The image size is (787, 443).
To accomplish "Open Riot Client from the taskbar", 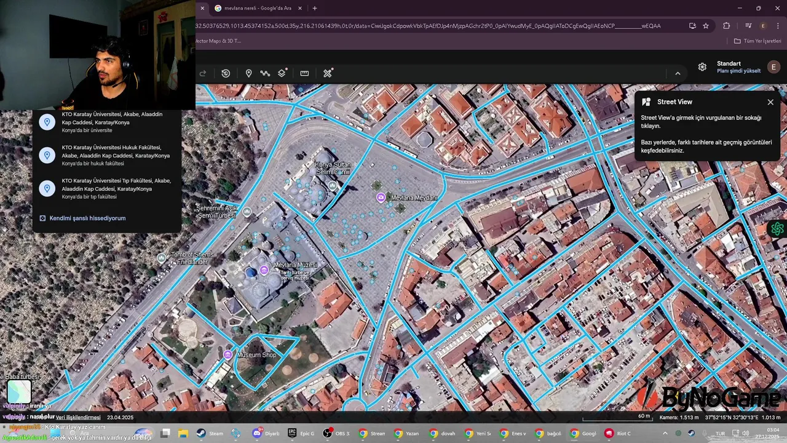I will (618, 433).
